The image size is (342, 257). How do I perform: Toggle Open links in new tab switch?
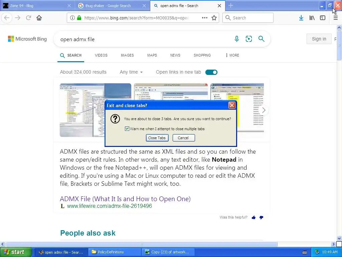pos(211,72)
